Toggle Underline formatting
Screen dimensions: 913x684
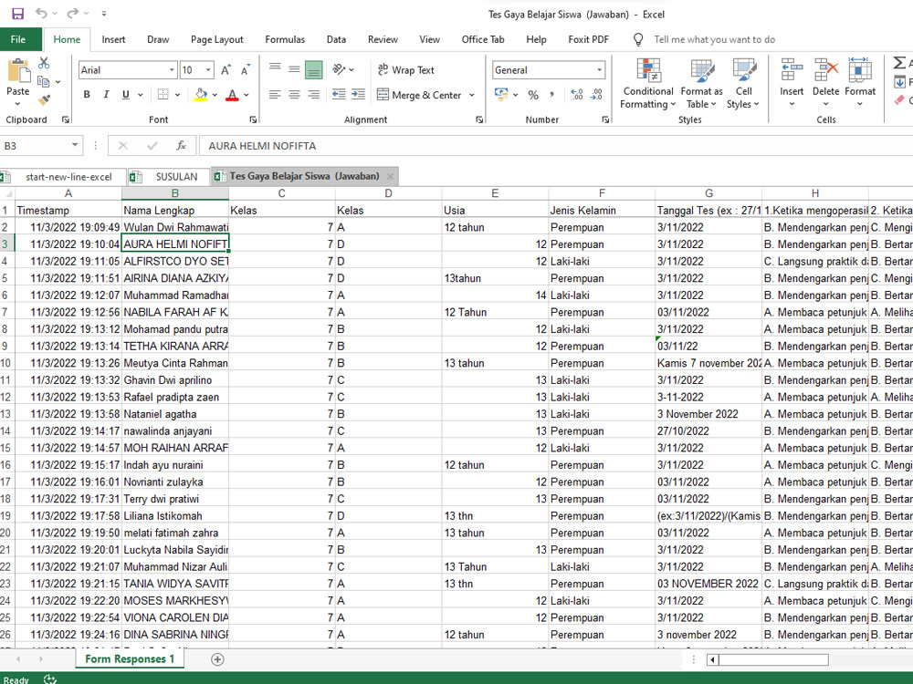[126, 95]
